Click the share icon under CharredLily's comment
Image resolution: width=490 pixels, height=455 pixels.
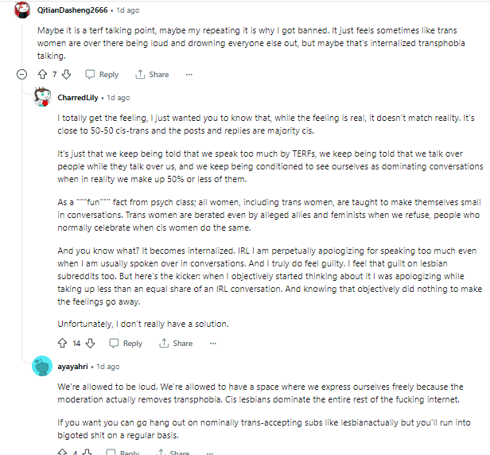pos(164,343)
